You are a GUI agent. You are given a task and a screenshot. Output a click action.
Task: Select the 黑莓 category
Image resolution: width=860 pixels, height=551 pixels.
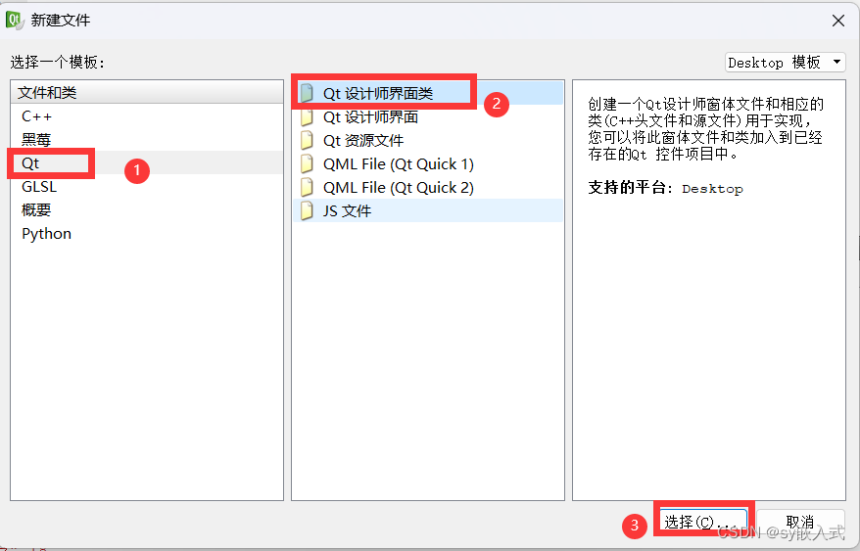[x=147, y=140]
